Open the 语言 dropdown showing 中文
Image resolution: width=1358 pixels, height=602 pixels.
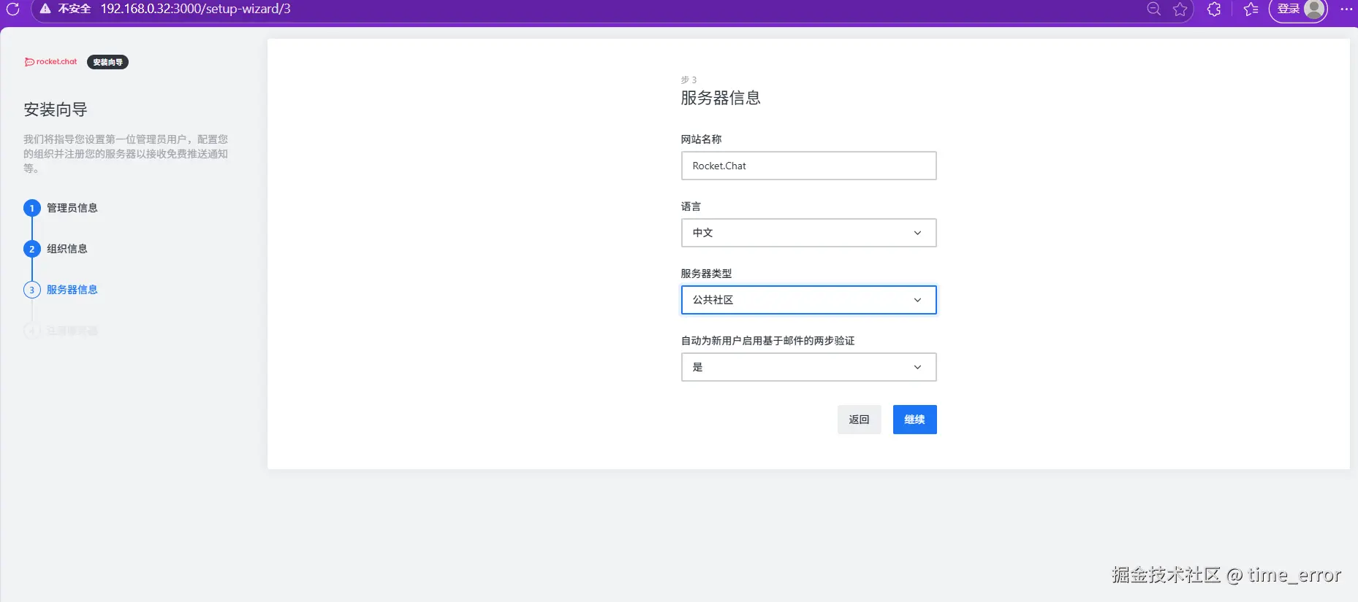pos(808,233)
